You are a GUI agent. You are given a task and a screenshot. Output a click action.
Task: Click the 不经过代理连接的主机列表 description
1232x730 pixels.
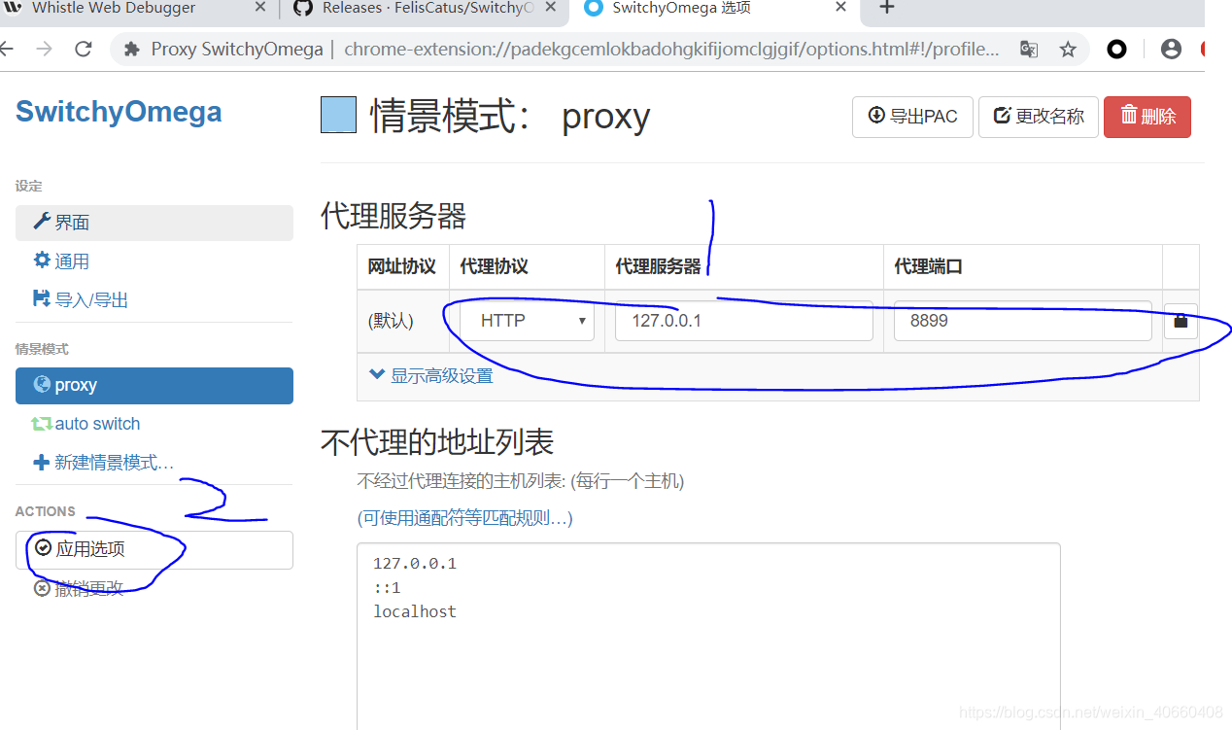[521, 481]
